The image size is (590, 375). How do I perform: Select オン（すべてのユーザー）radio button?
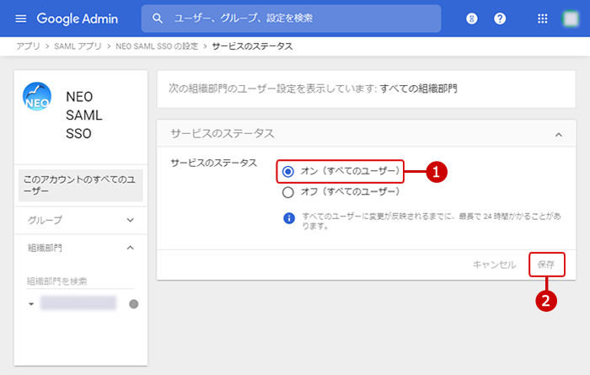click(288, 172)
